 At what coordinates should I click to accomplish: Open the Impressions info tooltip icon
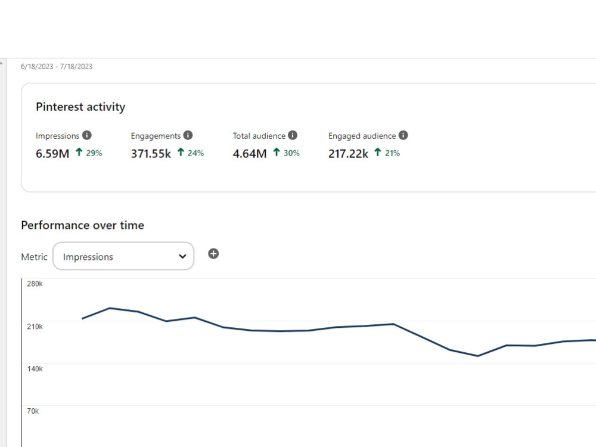pos(86,135)
